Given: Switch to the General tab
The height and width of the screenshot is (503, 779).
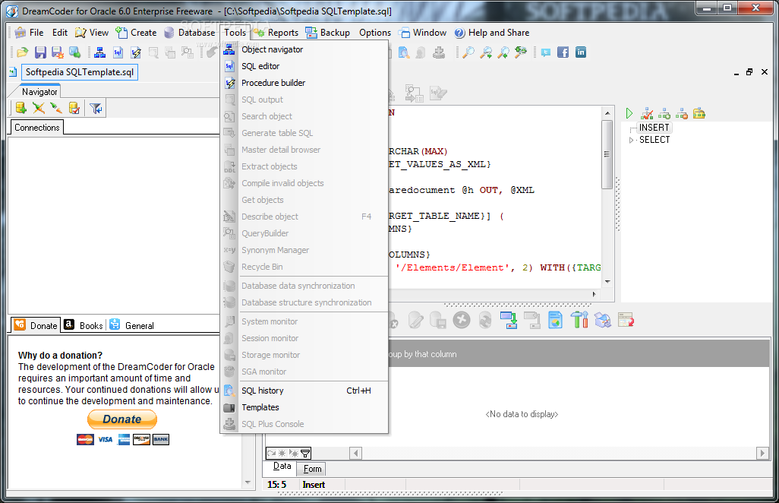Looking at the screenshot, I should tap(131, 325).
